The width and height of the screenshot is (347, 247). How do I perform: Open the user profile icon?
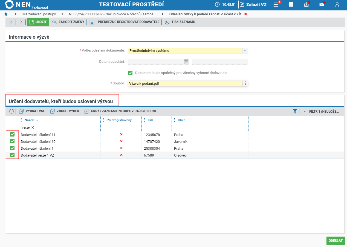(x=337, y=4)
